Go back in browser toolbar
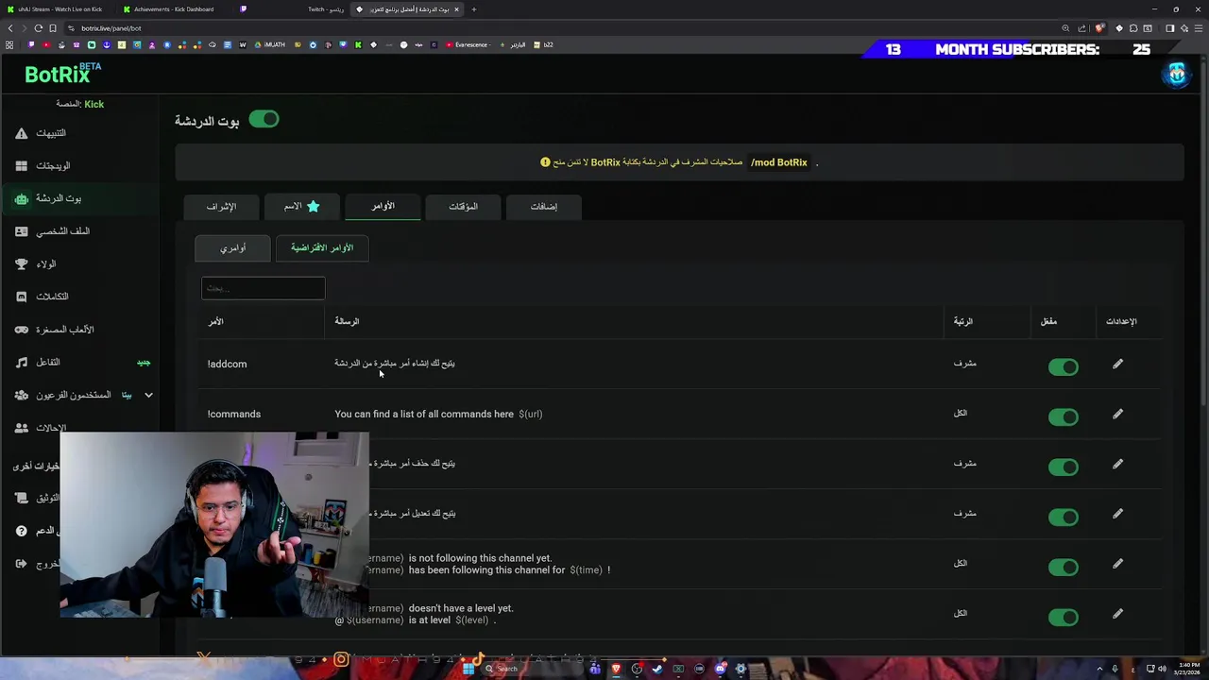 pos(10,28)
